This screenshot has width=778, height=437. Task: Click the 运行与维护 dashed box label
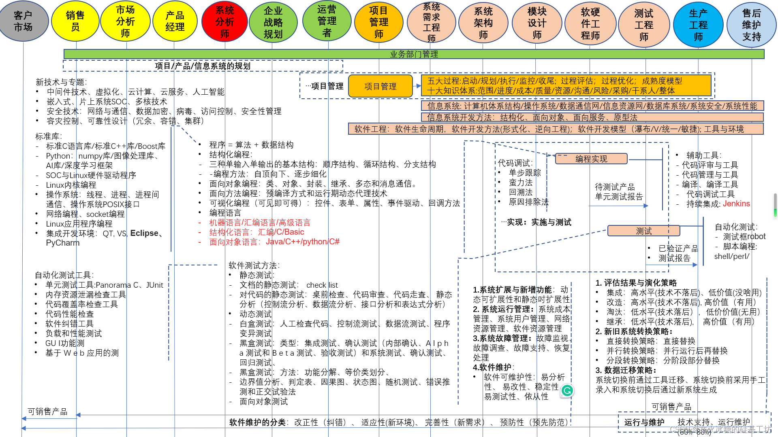(644, 422)
